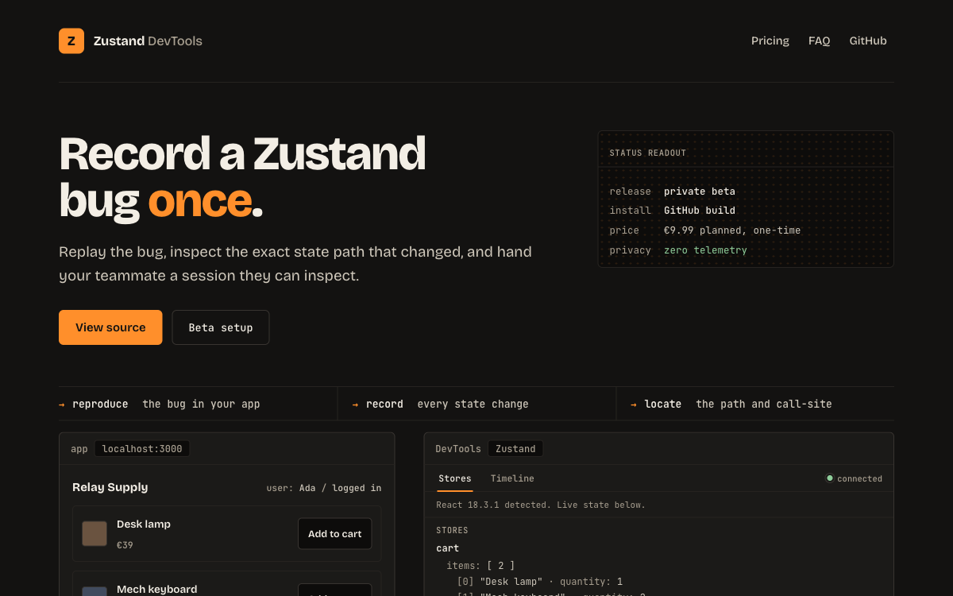The height and width of the screenshot is (596, 953).
Task: Click 'user: Ada / logged in' text
Action: (x=324, y=488)
